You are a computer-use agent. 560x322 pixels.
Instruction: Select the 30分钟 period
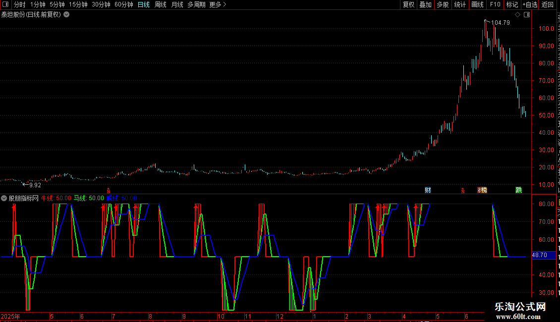click(x=101, y=4)
